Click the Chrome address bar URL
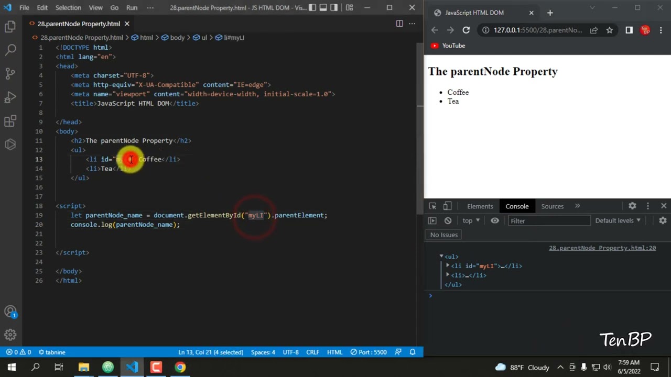Viewport: 671px width, 377px height. [538, 30]
